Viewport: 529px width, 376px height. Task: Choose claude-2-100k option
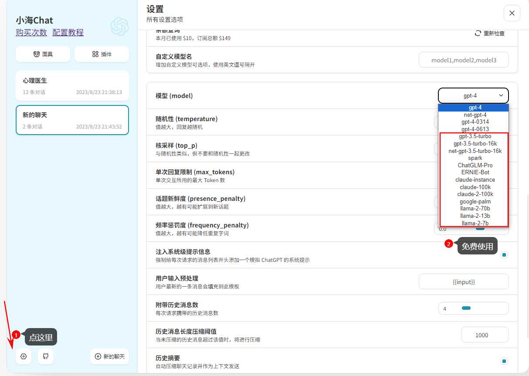click(473, 194)
